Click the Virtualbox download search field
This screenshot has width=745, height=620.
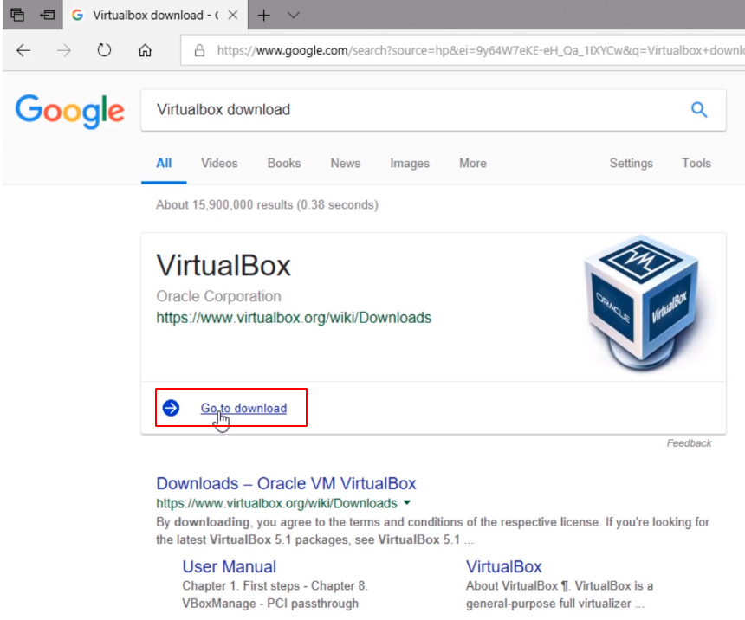(x=407, y=110)
